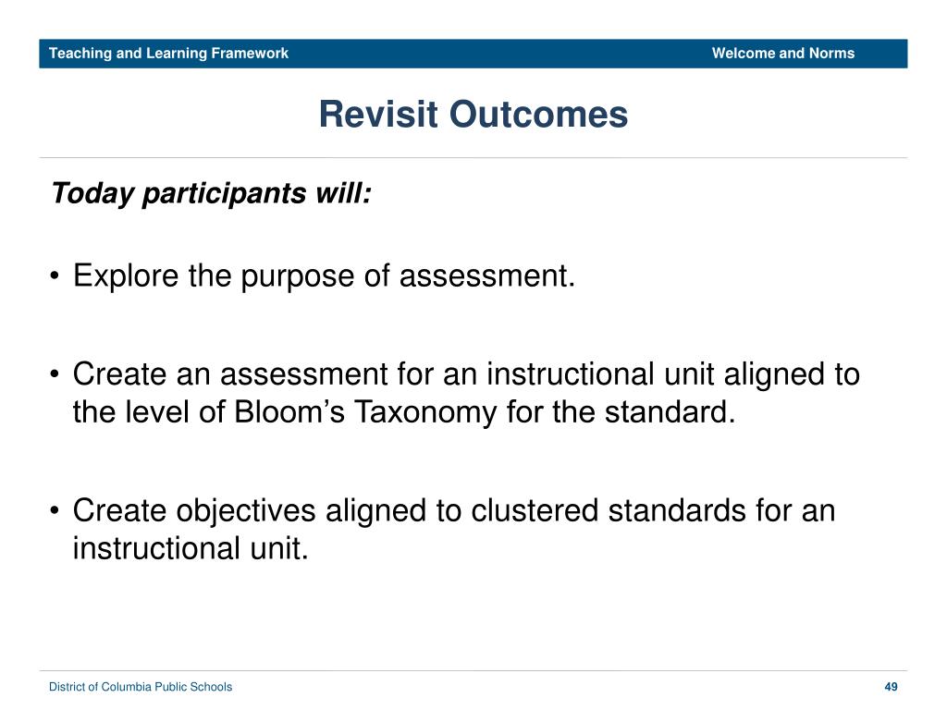The width and height of the screenshot is (947, 710).
Task: Select the "Welcome and Norms" section label
Action: [782, 53]
